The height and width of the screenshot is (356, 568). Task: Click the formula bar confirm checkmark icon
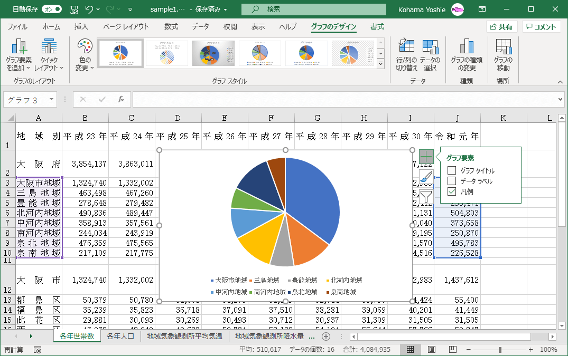pyautogui.click(x=102, y=99)
